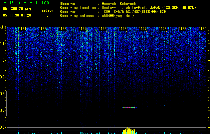
Task: Click the meteor label
Action: (47, 10)
